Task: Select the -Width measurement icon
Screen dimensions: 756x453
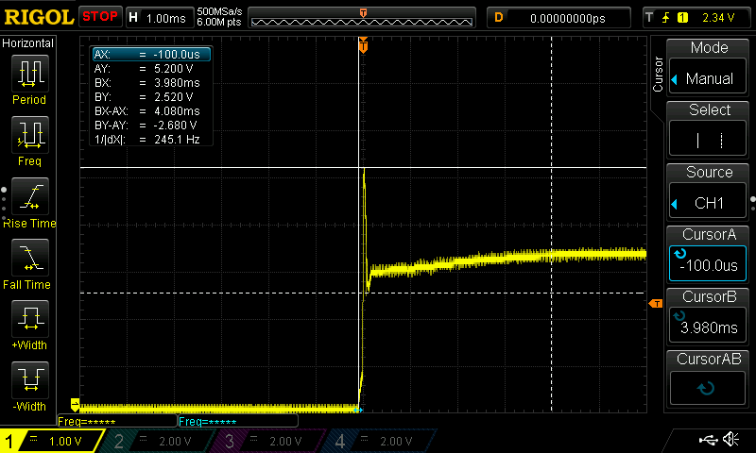Action: (30, 379)
